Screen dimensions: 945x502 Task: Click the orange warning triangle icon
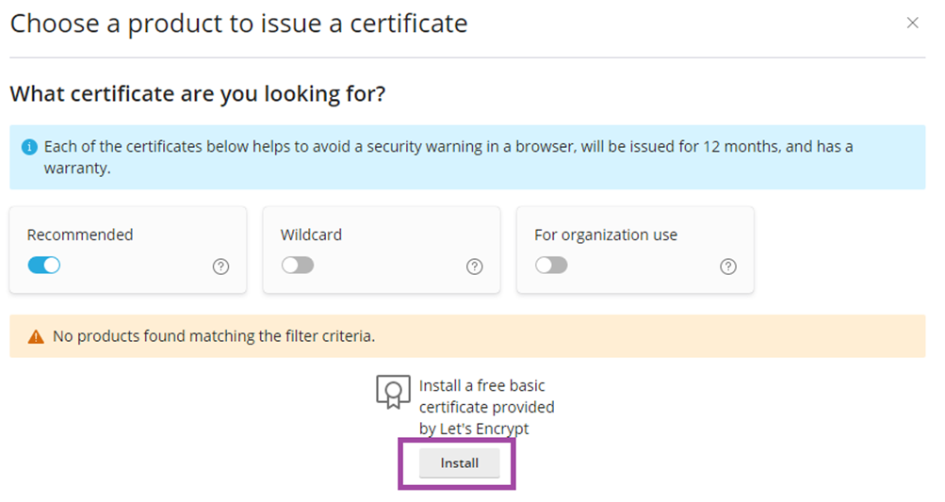(36, 336)
